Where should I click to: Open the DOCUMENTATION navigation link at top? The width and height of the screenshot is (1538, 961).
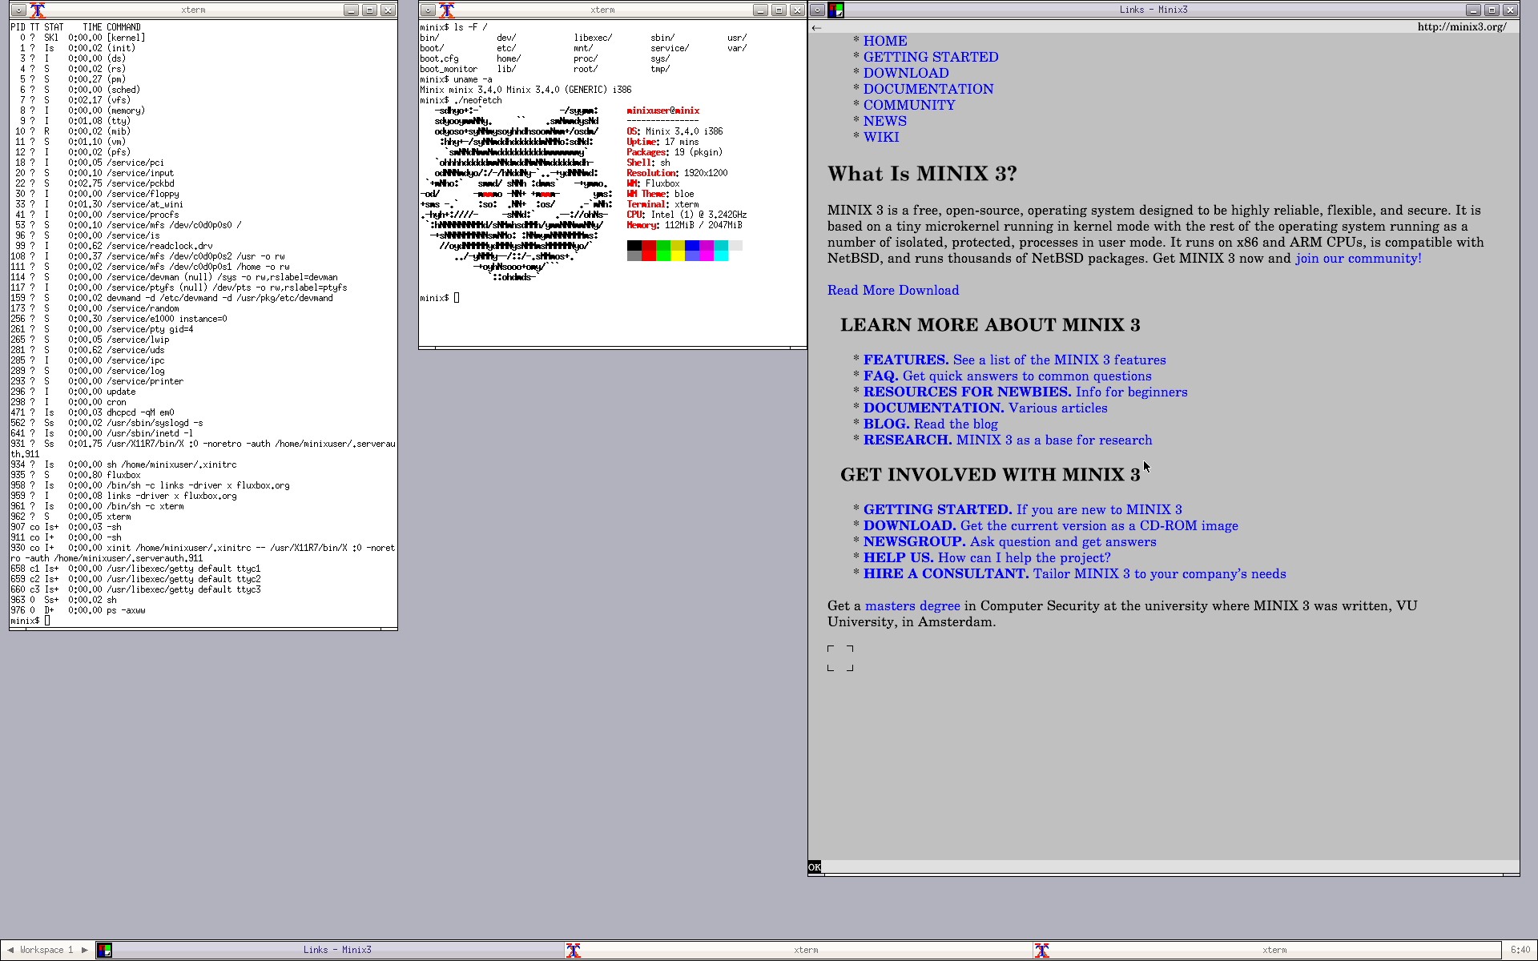click(x=928, y=89)
